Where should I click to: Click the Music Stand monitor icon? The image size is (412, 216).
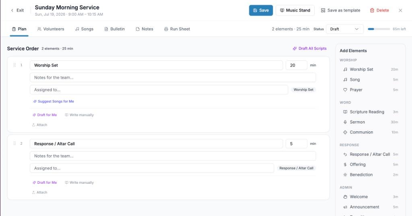tap(282, 10)
